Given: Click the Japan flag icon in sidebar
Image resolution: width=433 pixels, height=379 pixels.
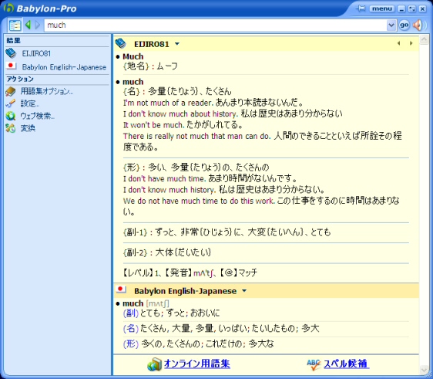Looking at the screenshot, I should 11,66.
